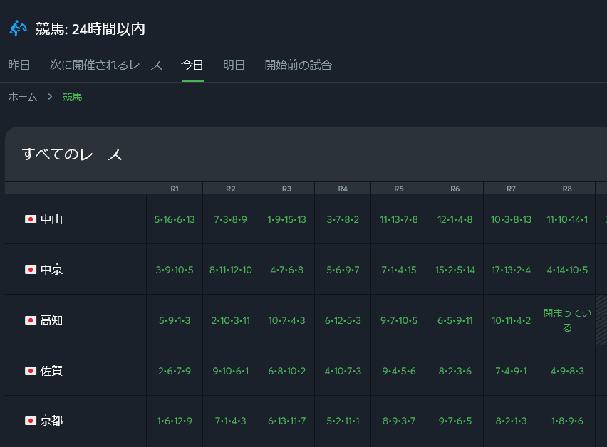Screen dimensions: 607x447
Task: Click the breadcrumb chevron after ホーム
Action: [x=51, y=97]
